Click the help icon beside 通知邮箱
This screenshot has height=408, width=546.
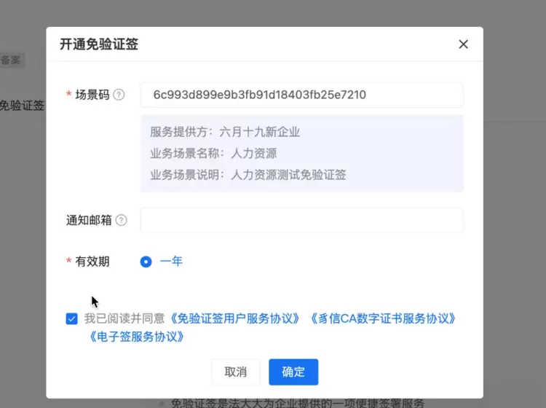tap(121, 220)
